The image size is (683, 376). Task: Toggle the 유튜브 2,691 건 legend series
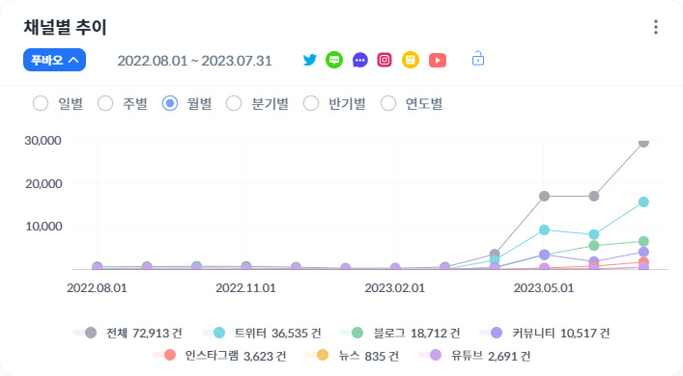click(x=474, y=356)
